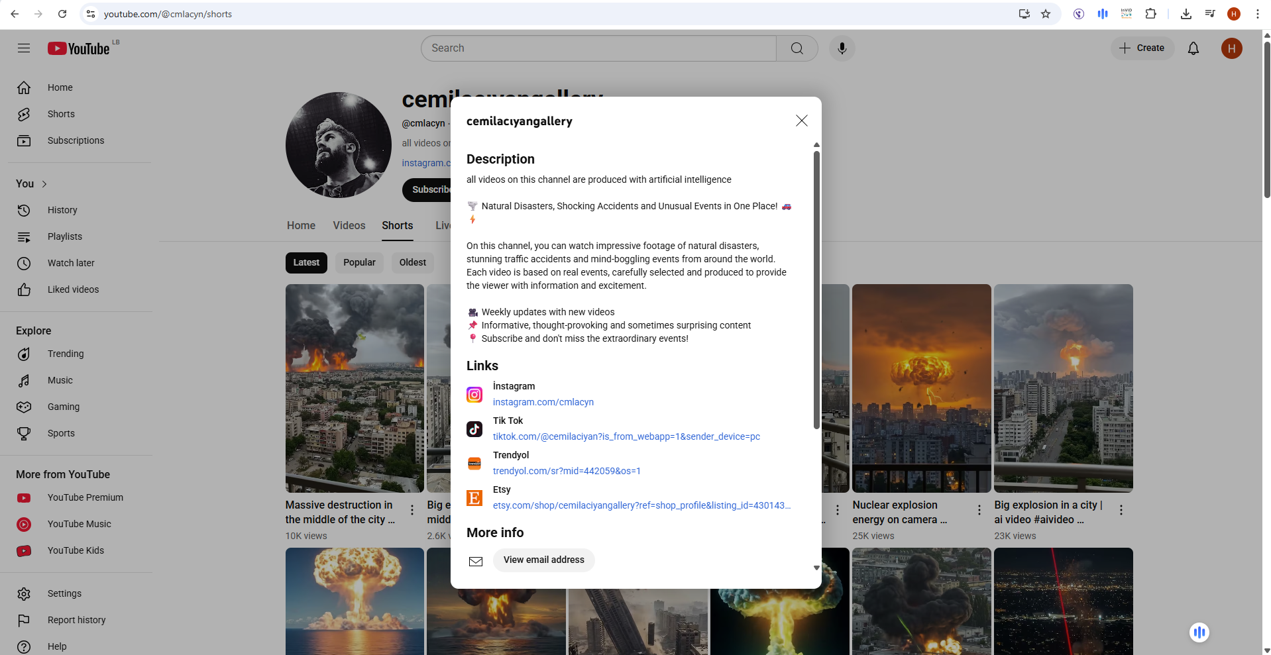Click the search magnifier button
1271x655 pixels.
coord(797,48)
